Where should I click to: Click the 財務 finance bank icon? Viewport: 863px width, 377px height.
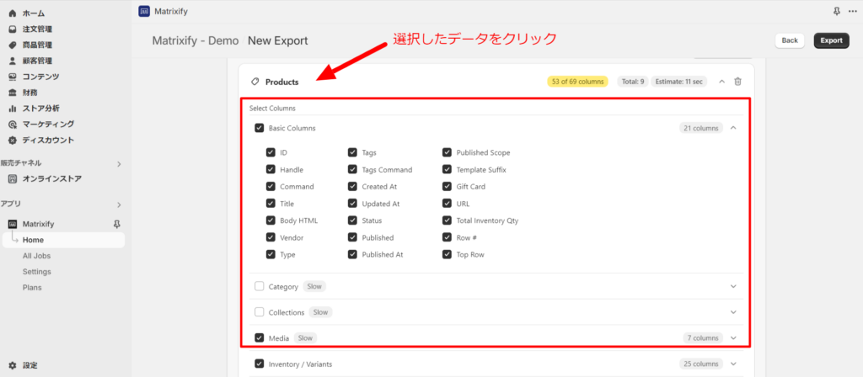pos(13,93)
